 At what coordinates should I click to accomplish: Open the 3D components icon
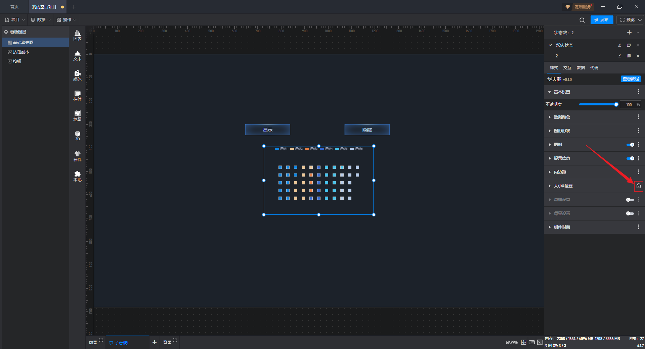77,136
